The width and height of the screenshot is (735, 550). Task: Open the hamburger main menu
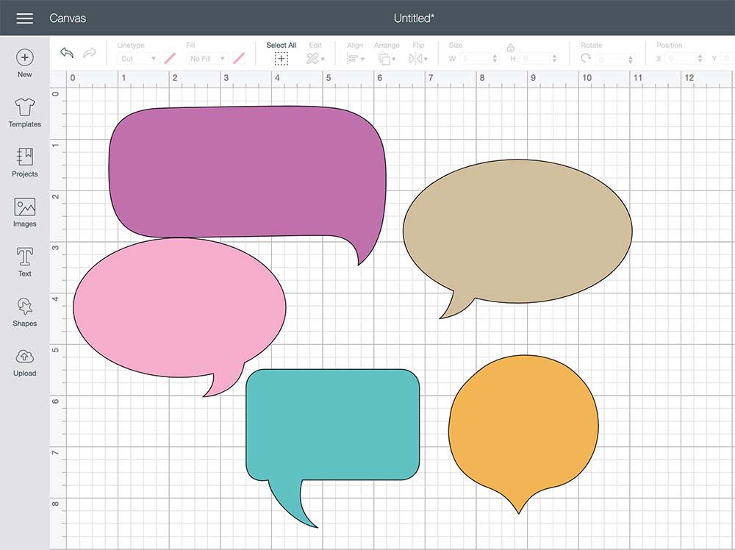click(x=24, y=18)
